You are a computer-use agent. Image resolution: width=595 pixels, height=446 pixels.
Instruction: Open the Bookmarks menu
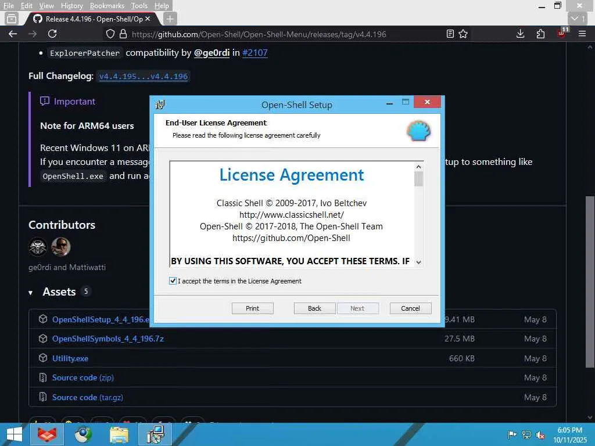click(107, 6)
